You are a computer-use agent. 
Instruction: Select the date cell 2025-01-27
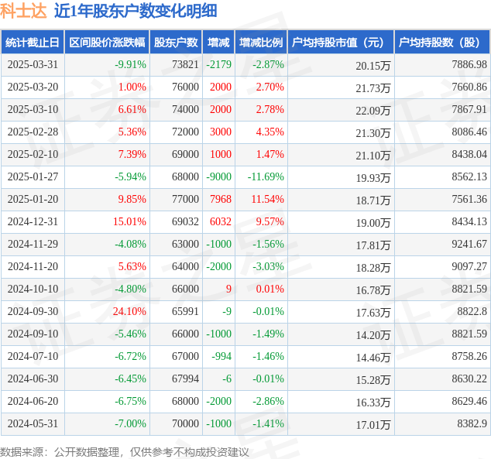click(x=33, y=176)
